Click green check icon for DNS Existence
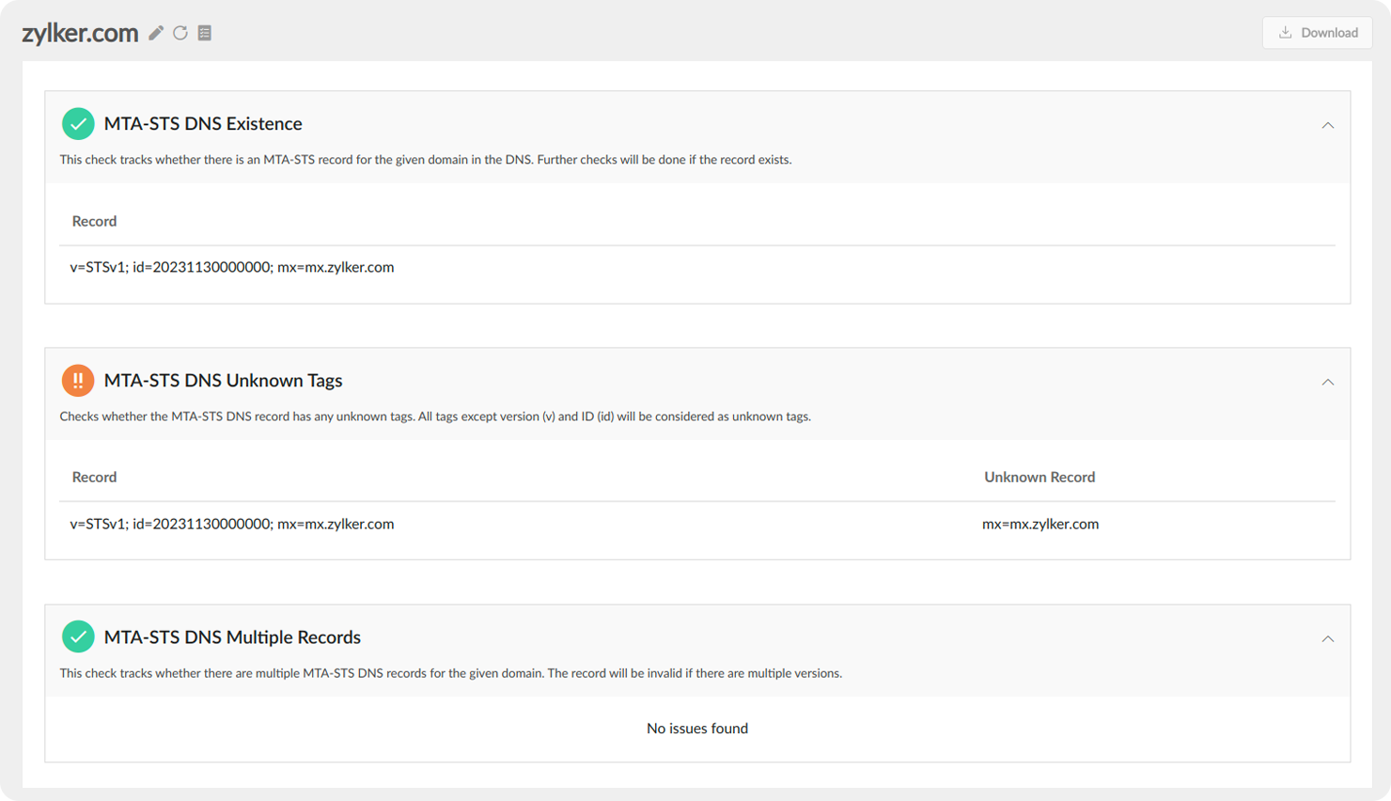Image resolution: width=1391 pixels, height=801 pixels. (x=78, y=124)
